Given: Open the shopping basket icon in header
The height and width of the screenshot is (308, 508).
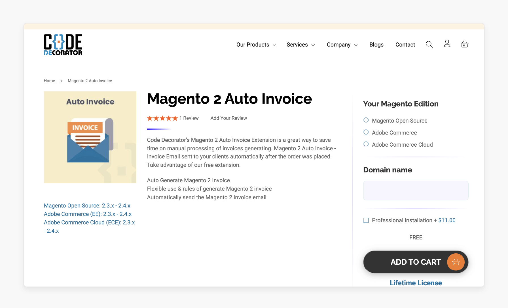Looking at the screenshot, I should [x=465, y=44].
